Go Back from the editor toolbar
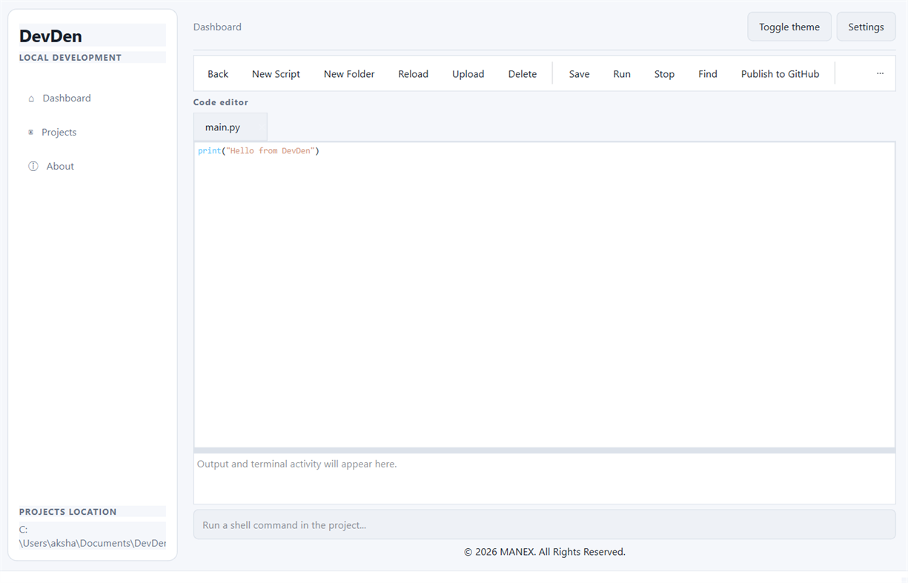The height and width of the screenshot is (583, 908). coord(218,74)
